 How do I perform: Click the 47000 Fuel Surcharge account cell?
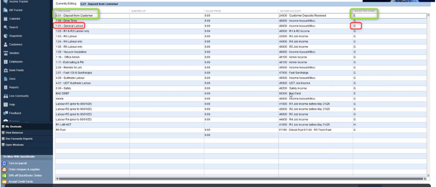click(x=316, y=73)
